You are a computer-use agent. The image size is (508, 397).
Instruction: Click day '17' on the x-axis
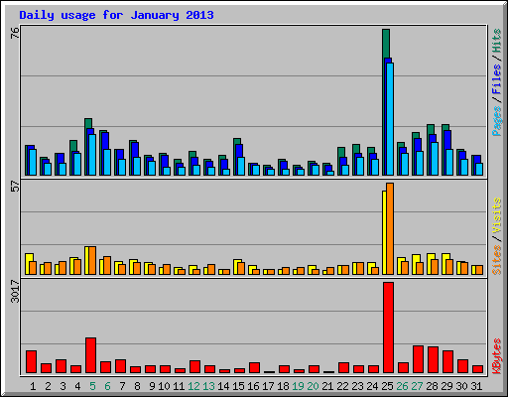click(268, 386)
